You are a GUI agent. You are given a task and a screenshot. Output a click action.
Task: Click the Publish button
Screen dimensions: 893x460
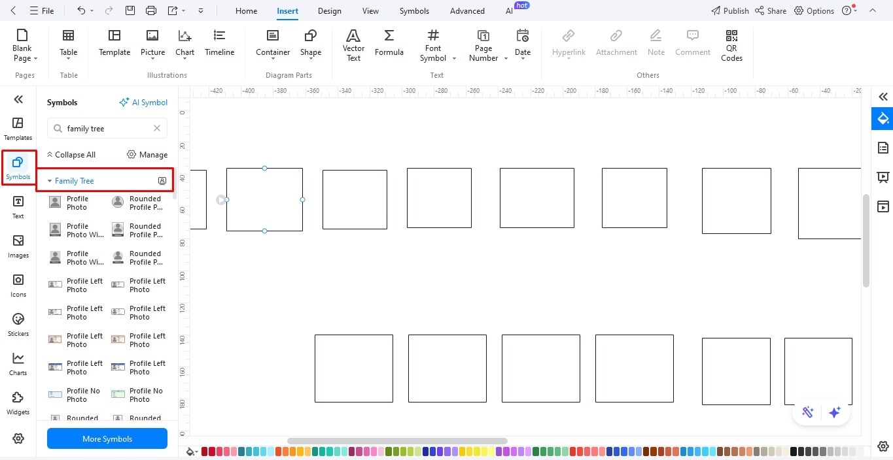pyautogui.click(x=729, y=10)
